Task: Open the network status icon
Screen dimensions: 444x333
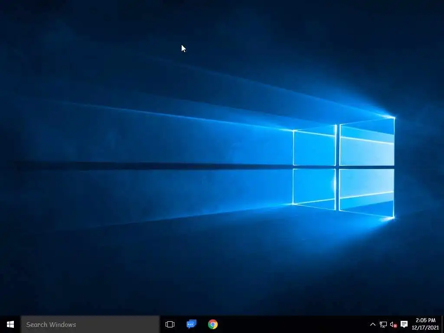Action: (383, 324)
